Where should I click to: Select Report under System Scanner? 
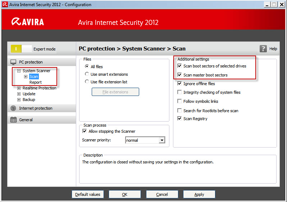pyautogui.click(x=36, y=82)
